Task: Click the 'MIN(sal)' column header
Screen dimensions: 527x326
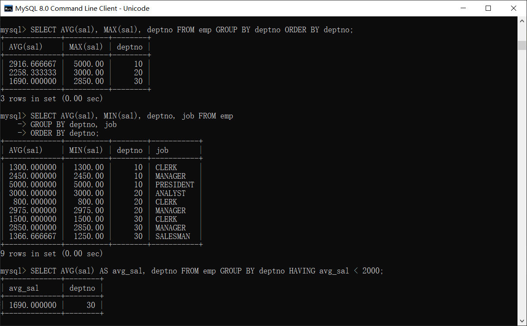Action: [86, 150]
